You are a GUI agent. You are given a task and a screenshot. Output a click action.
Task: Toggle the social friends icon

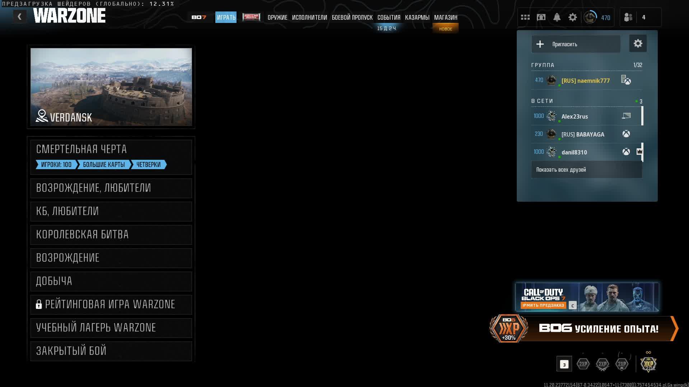click(x=628, y=17)
